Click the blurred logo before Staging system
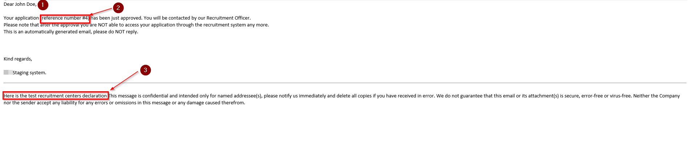The width and height of the screenshot is (694, 159). tap(8, 72)
